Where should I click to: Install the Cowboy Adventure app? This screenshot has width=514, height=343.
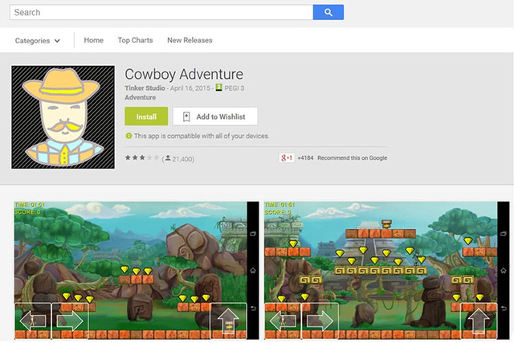click(x=146, y=116)
